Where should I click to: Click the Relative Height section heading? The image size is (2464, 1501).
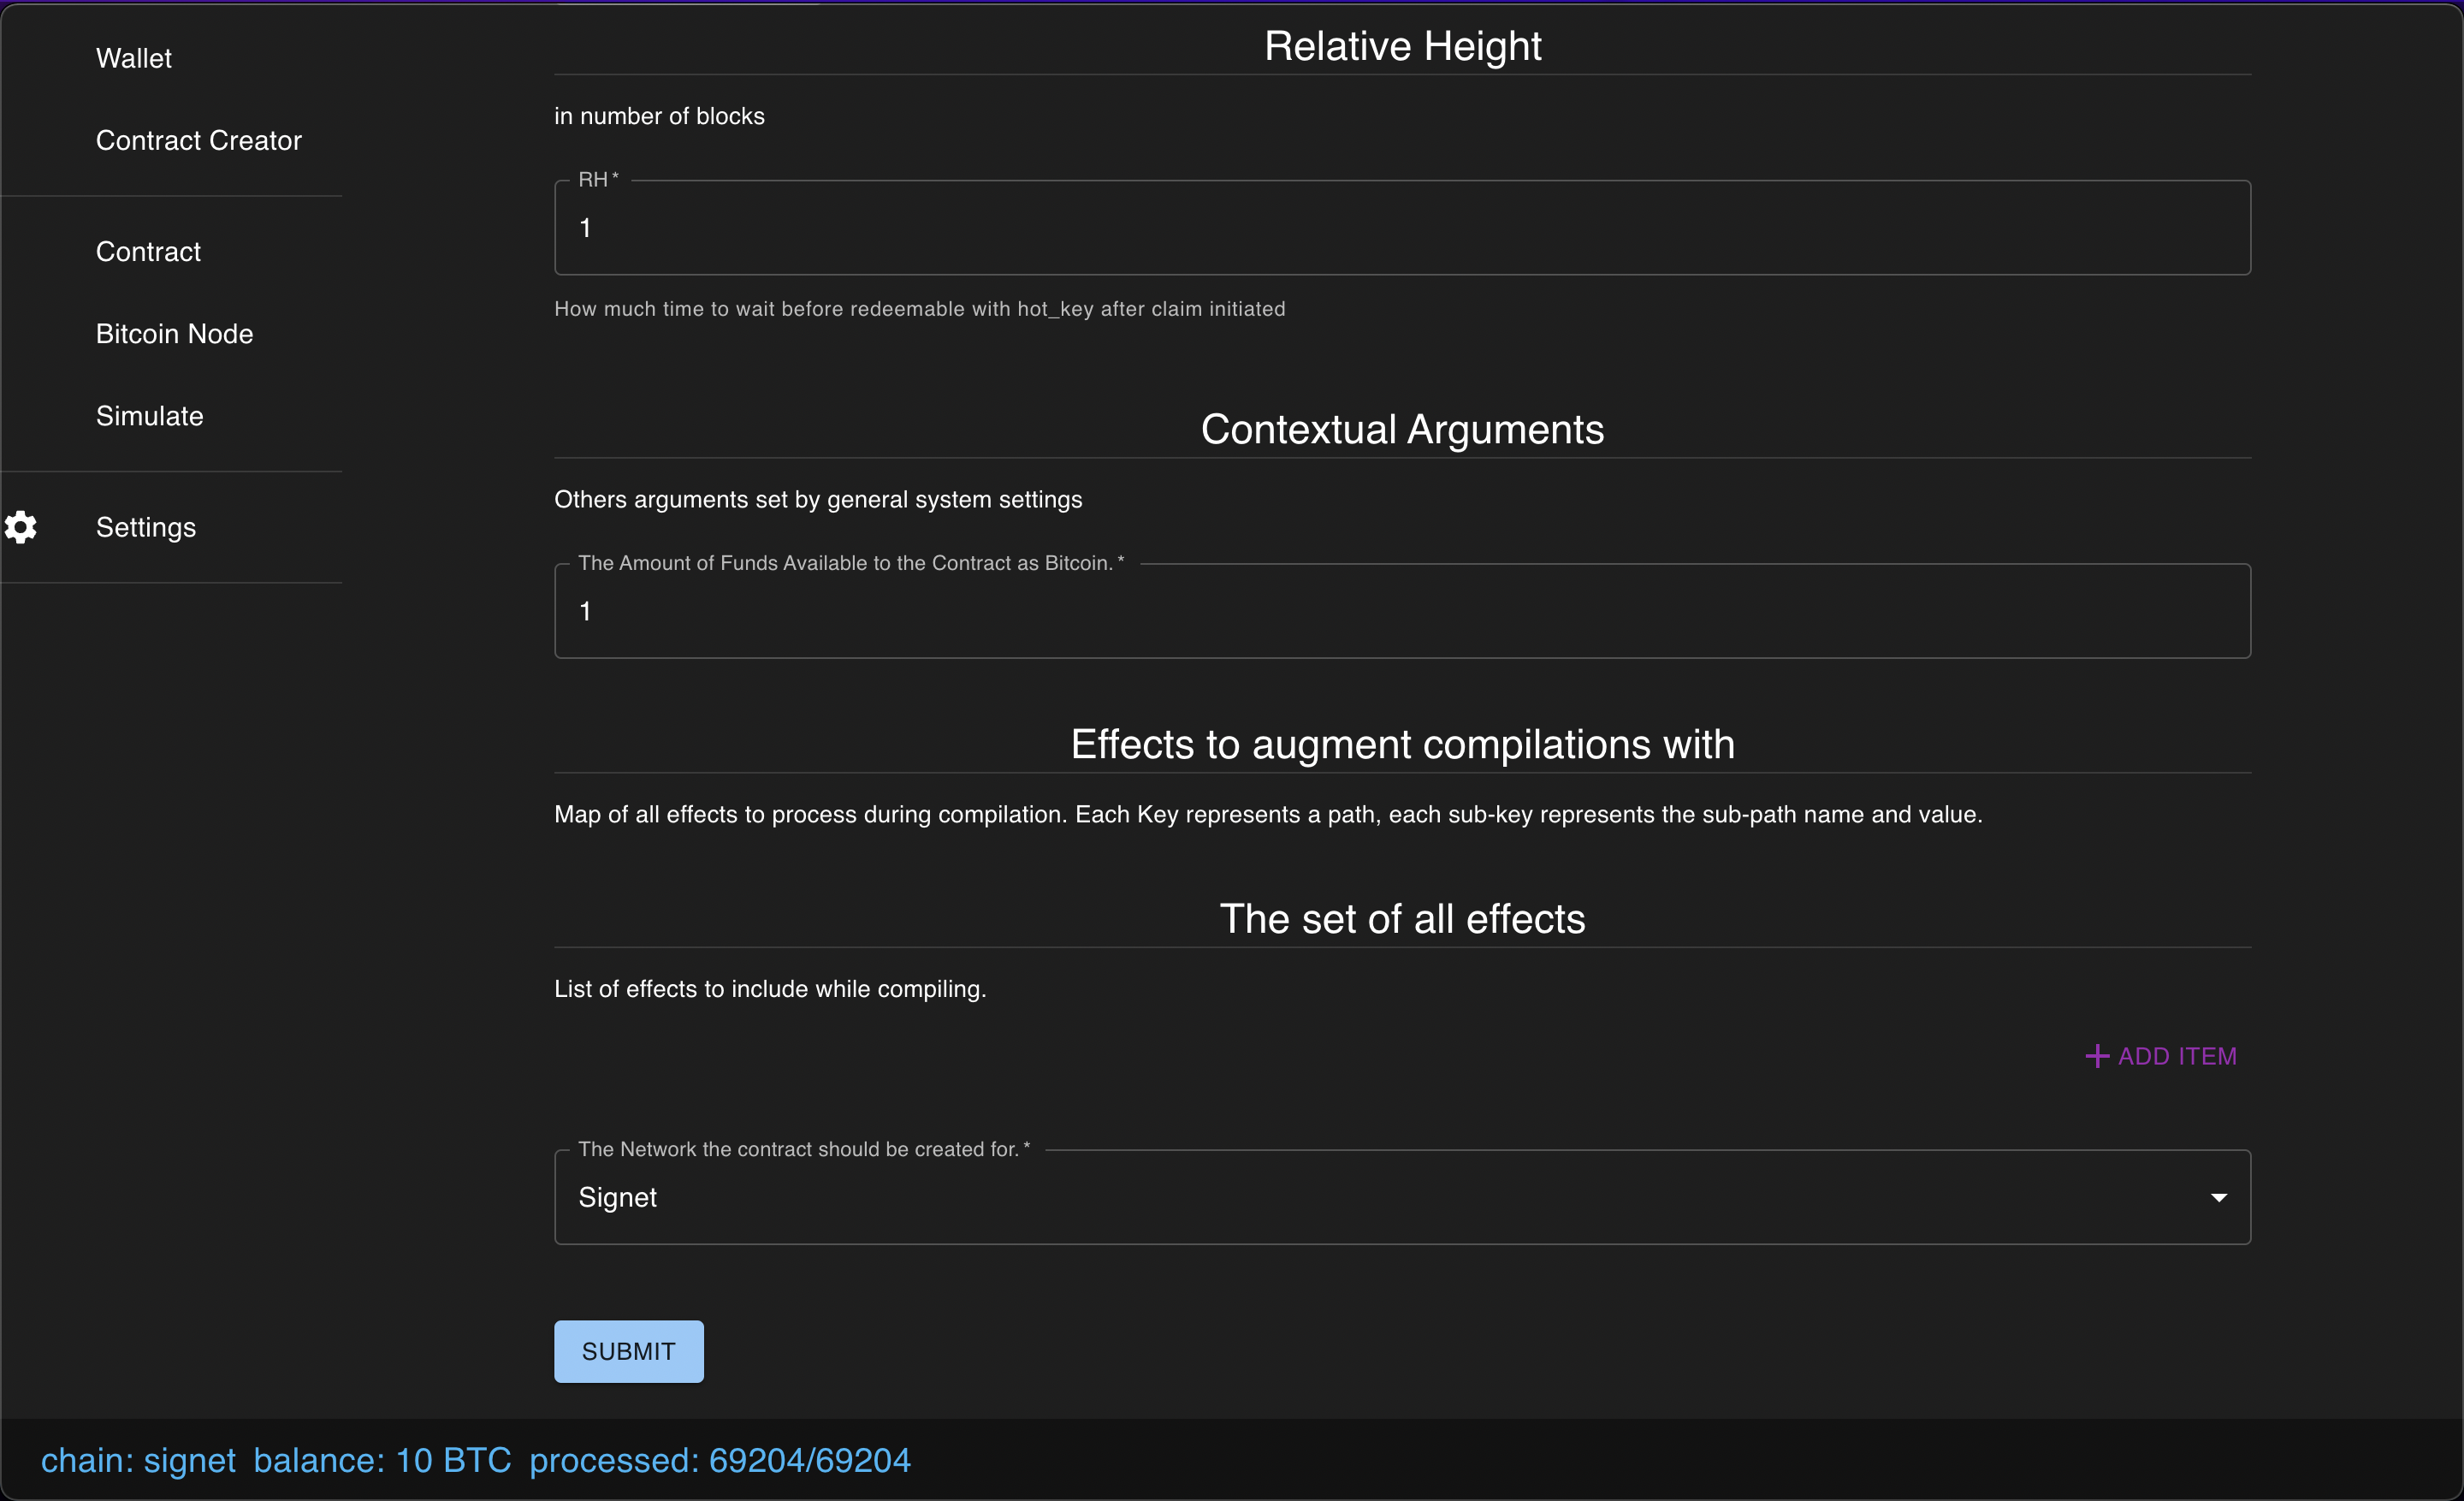(x=1402, y=46)
